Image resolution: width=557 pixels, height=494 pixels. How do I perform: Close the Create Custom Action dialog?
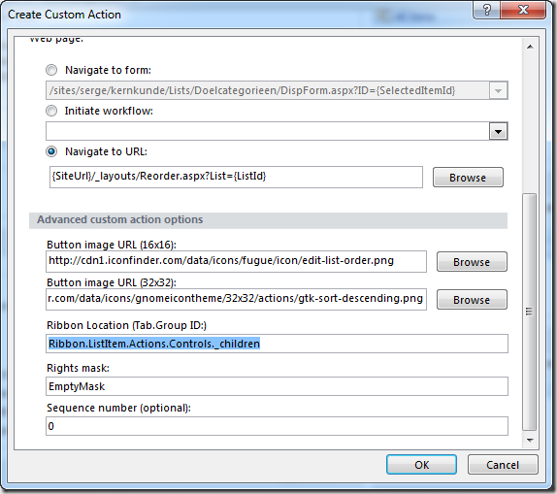[x=522, y=10]
